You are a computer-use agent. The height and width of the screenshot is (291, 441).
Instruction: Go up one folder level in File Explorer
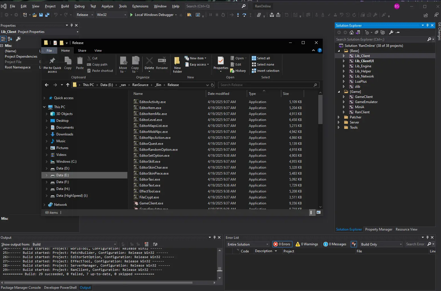(x=68, y=85)
